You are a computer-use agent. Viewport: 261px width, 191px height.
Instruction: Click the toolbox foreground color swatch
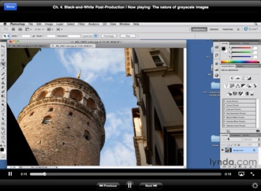click(x=2, y=150)
